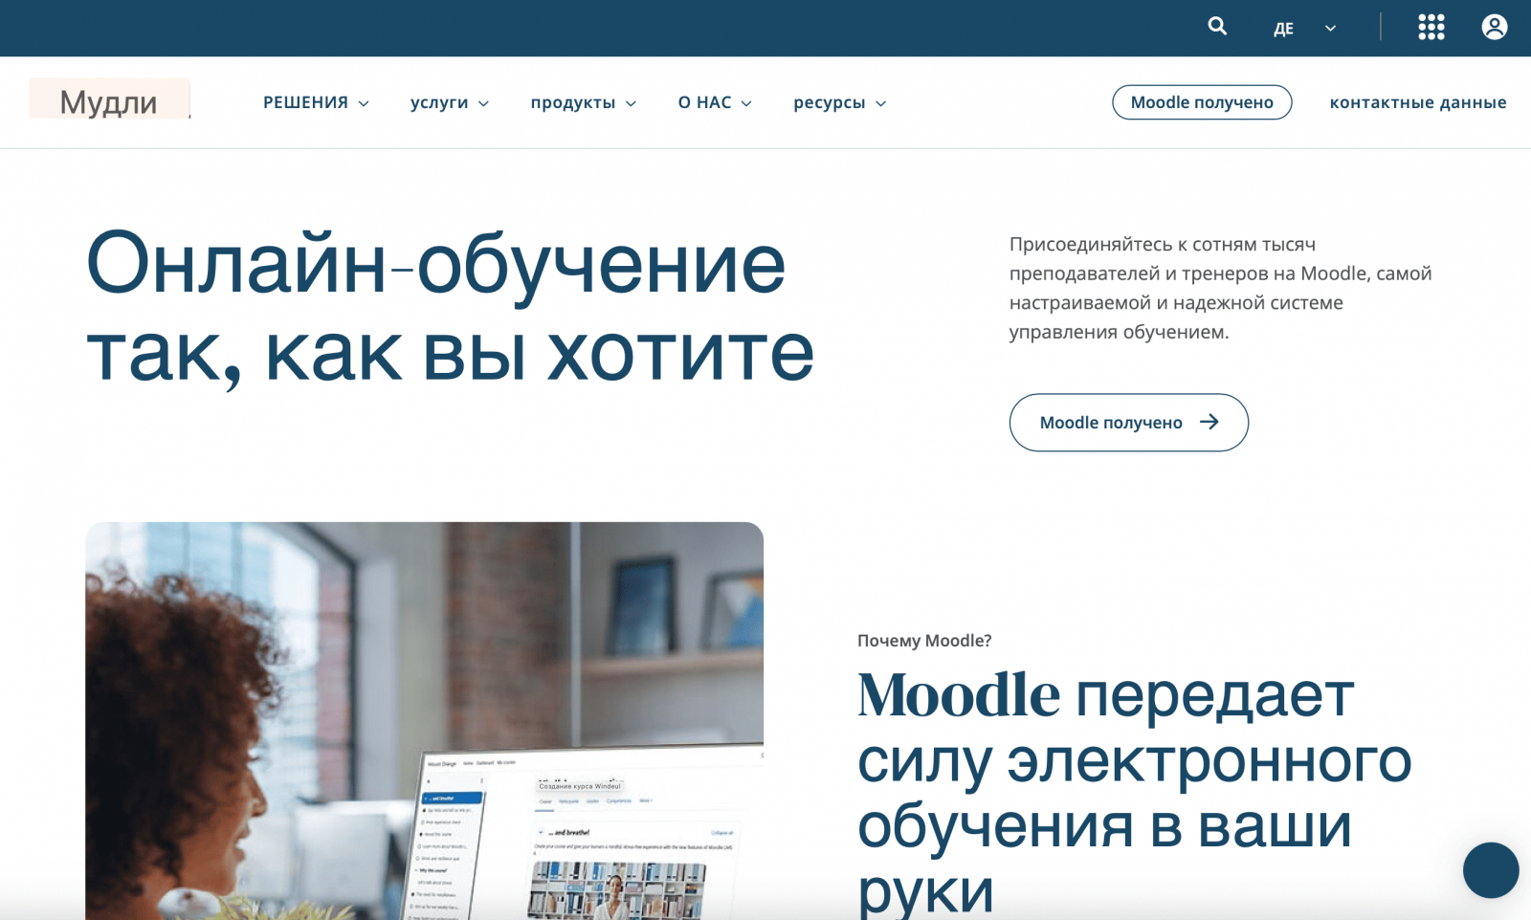The image size is (1531, 920).
Task: Click the Онлайн-обучение так, как вы хотите headline
Action: (x=450, y=308)
